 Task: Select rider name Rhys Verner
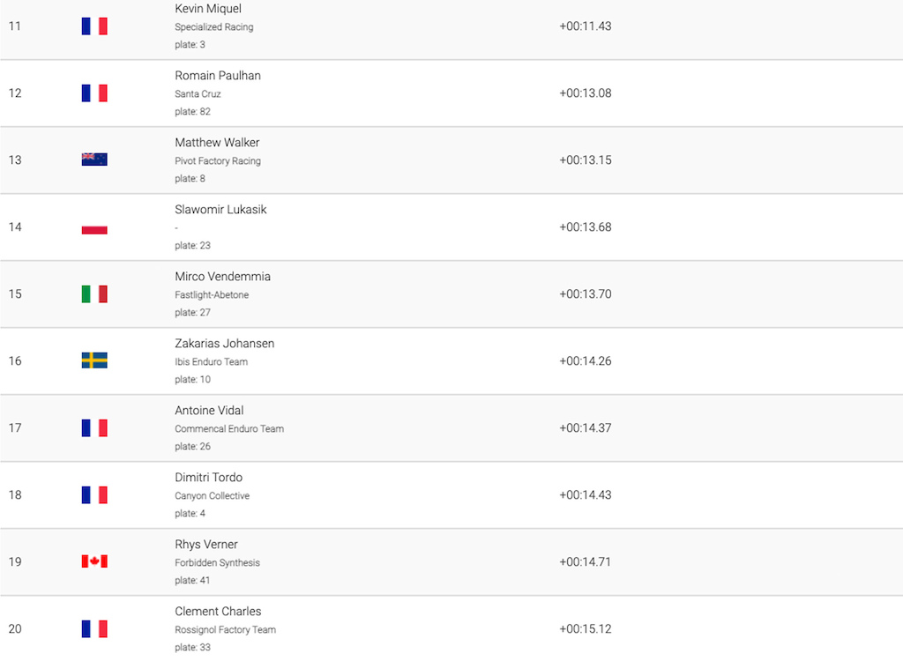pyautogui.click(x=206, y=544)
